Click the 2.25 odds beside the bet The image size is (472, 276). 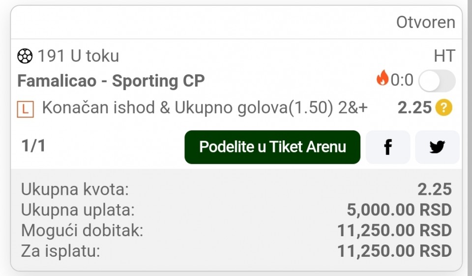click(414, 108)
